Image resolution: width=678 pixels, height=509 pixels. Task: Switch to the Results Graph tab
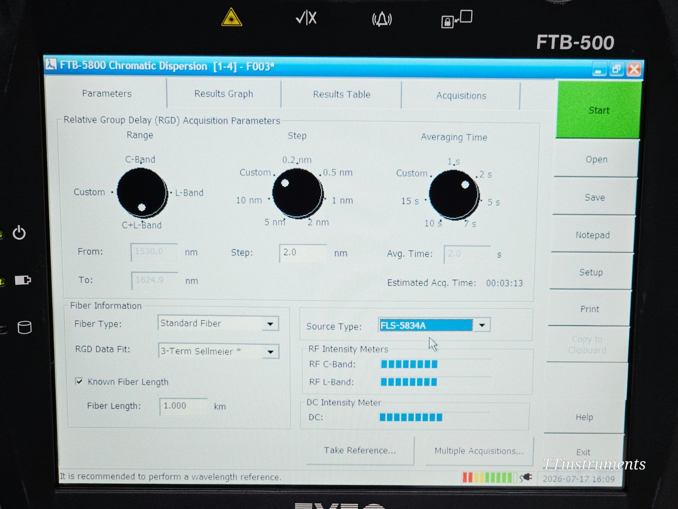coord(224,94)
